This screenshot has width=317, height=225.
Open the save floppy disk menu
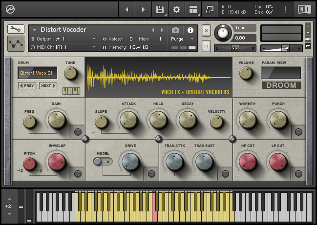(160, 9)
